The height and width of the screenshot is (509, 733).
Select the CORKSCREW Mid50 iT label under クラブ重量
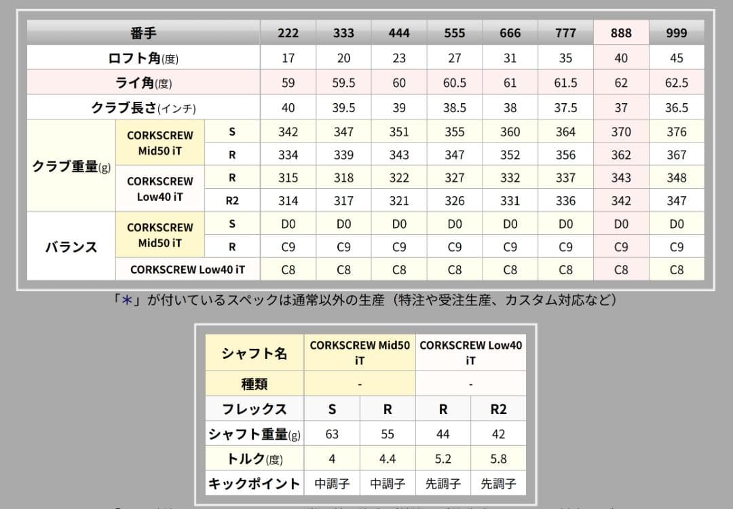160,143
